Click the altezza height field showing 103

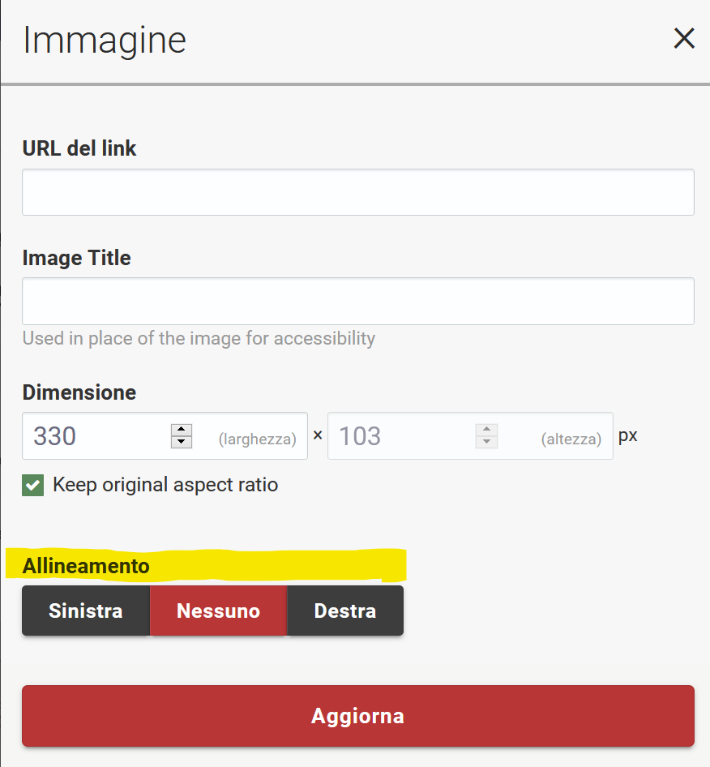coord(401,436)
